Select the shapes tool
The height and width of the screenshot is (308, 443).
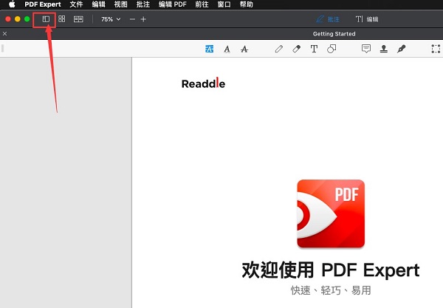click(x=332, y=49)
